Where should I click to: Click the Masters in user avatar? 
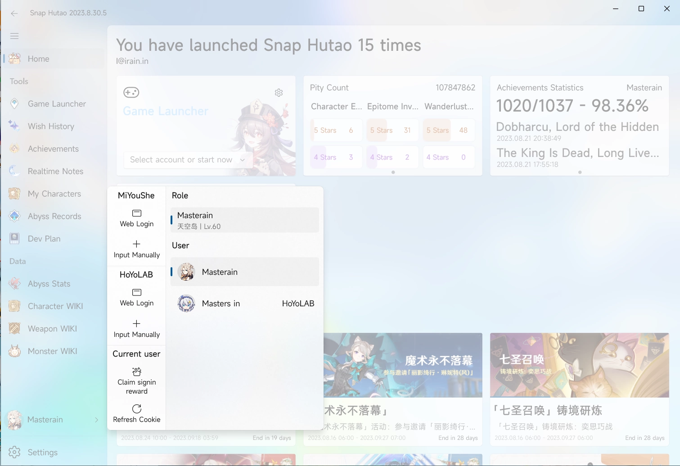(x=186, y=304)
